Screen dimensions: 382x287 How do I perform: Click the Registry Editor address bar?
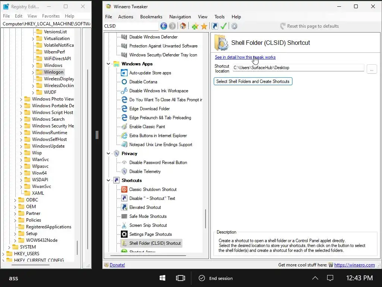[46, 24]
